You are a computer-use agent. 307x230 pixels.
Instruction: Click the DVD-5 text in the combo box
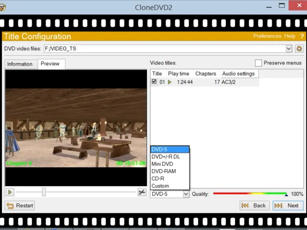[x=160, y=194]
